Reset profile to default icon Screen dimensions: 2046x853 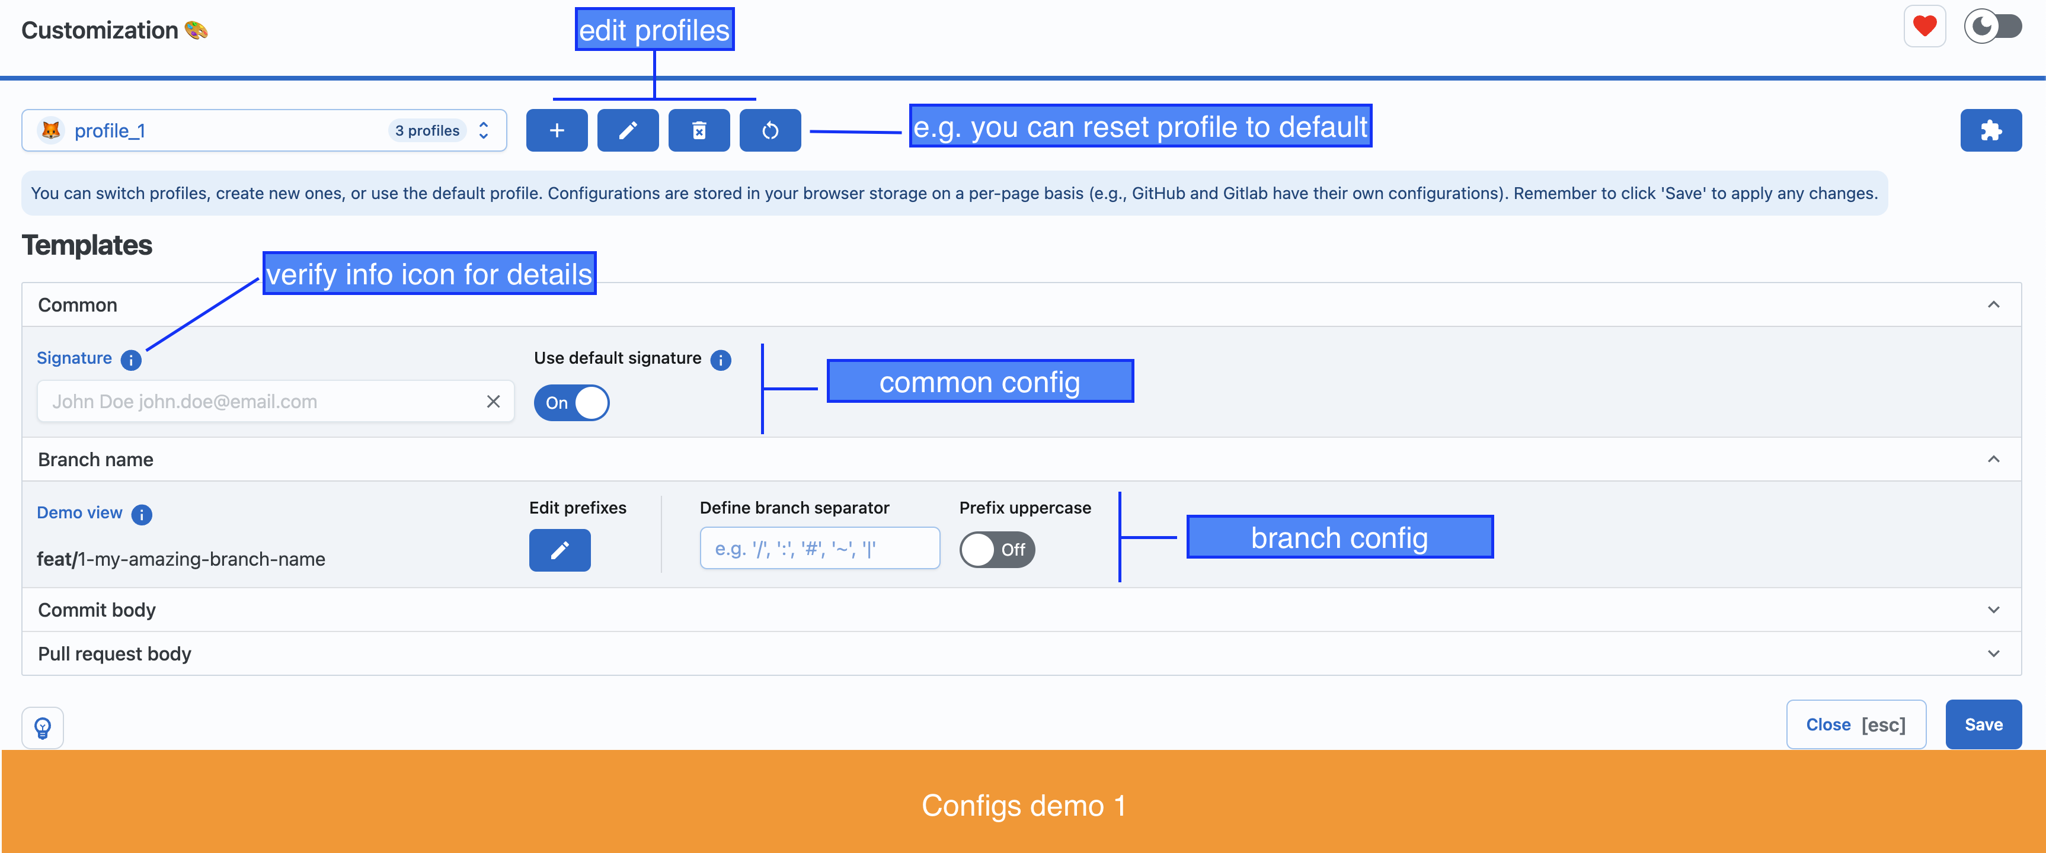tap(771, 130)
